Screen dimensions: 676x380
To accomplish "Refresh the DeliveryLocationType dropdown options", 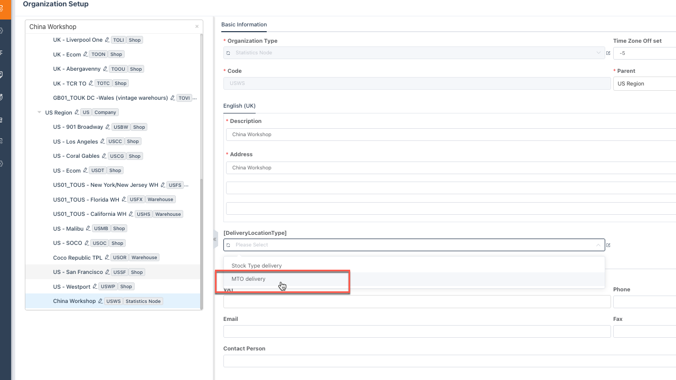I will [228, 245].
